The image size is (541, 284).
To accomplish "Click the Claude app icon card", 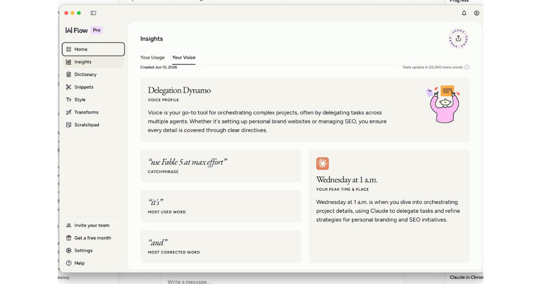I will pyautogui.click(x=323, y=164).
